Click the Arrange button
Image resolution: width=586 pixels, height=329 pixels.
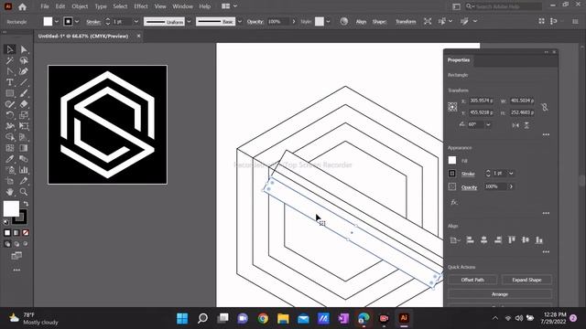tap(500, 294)
